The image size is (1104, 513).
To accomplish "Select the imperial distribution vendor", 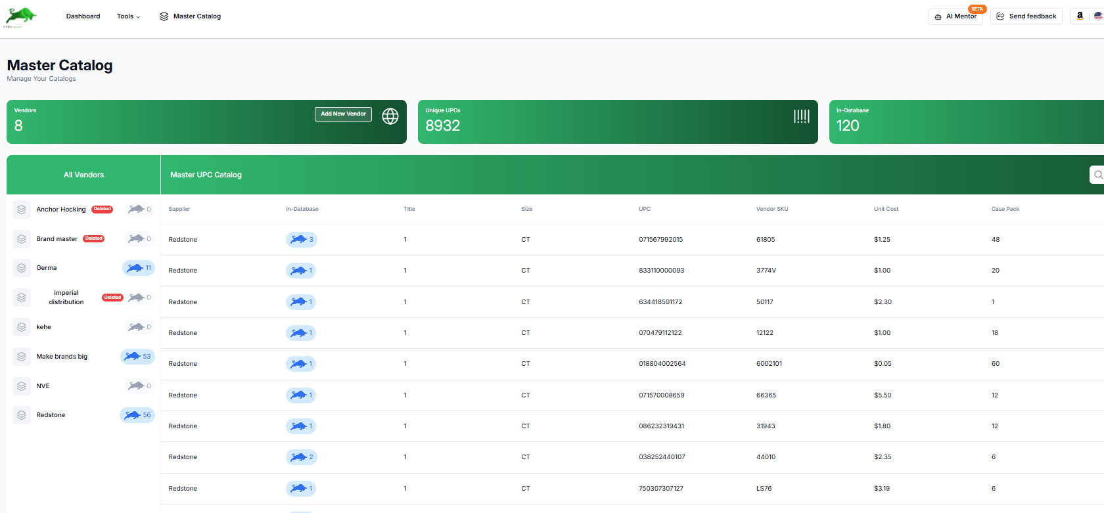I will click(x=66, y=298).
